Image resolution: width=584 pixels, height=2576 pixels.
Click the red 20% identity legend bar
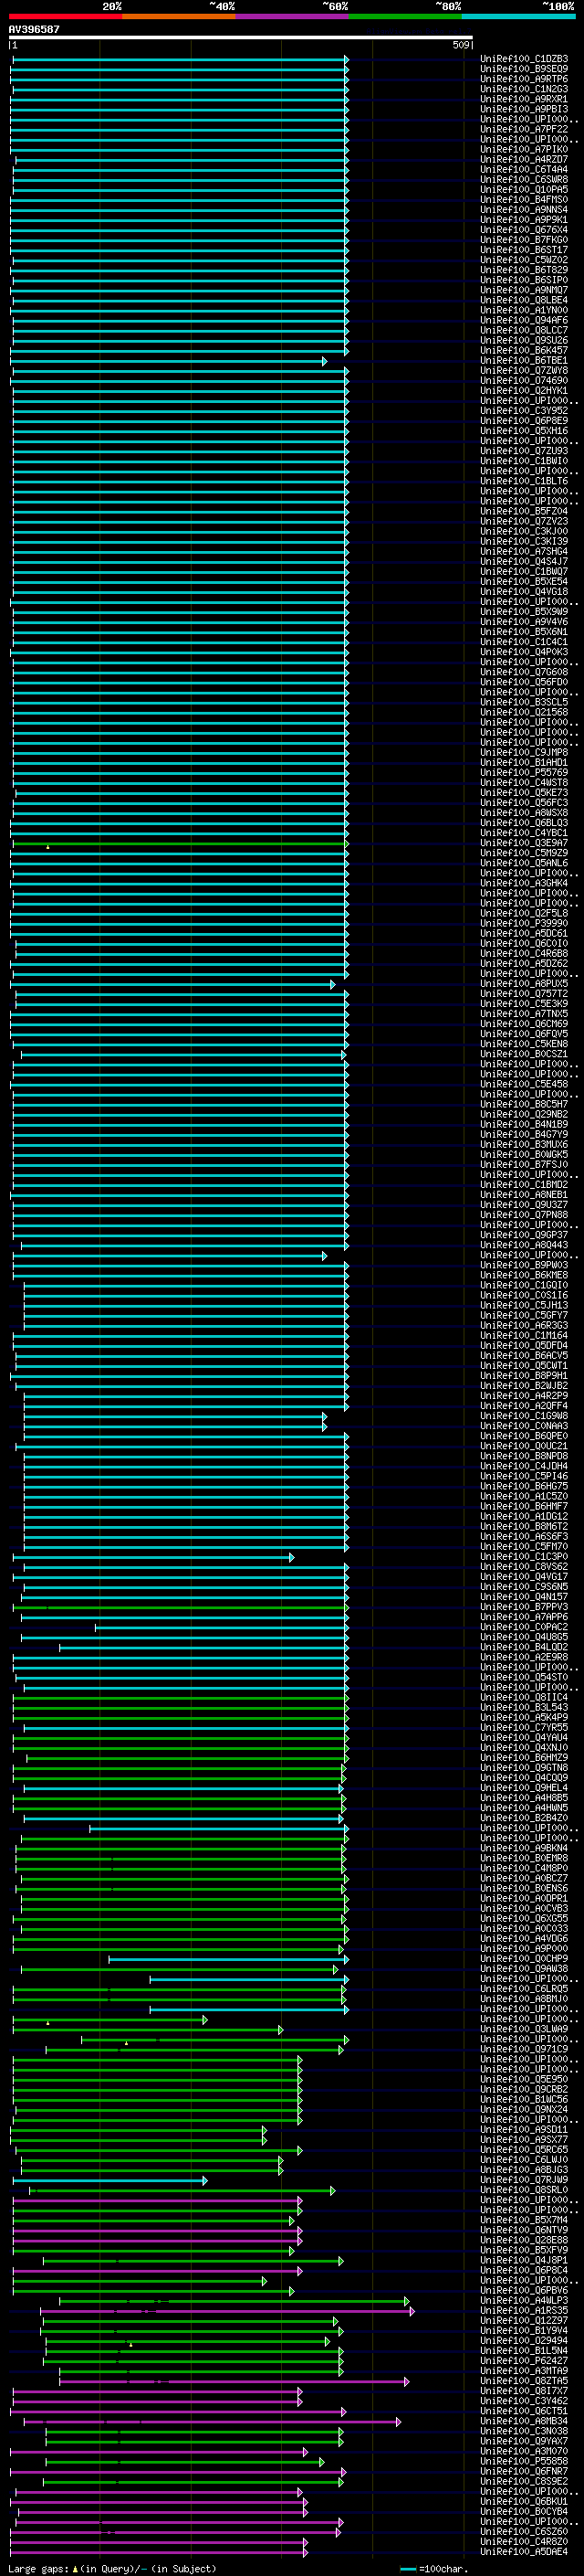[x=65, y=16]
